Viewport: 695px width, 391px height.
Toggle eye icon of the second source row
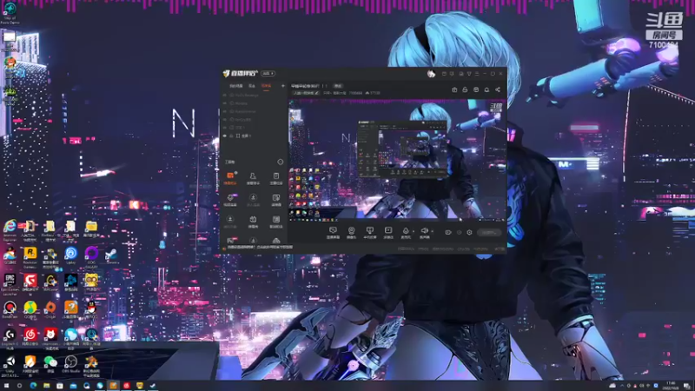[x=225, y=103]
